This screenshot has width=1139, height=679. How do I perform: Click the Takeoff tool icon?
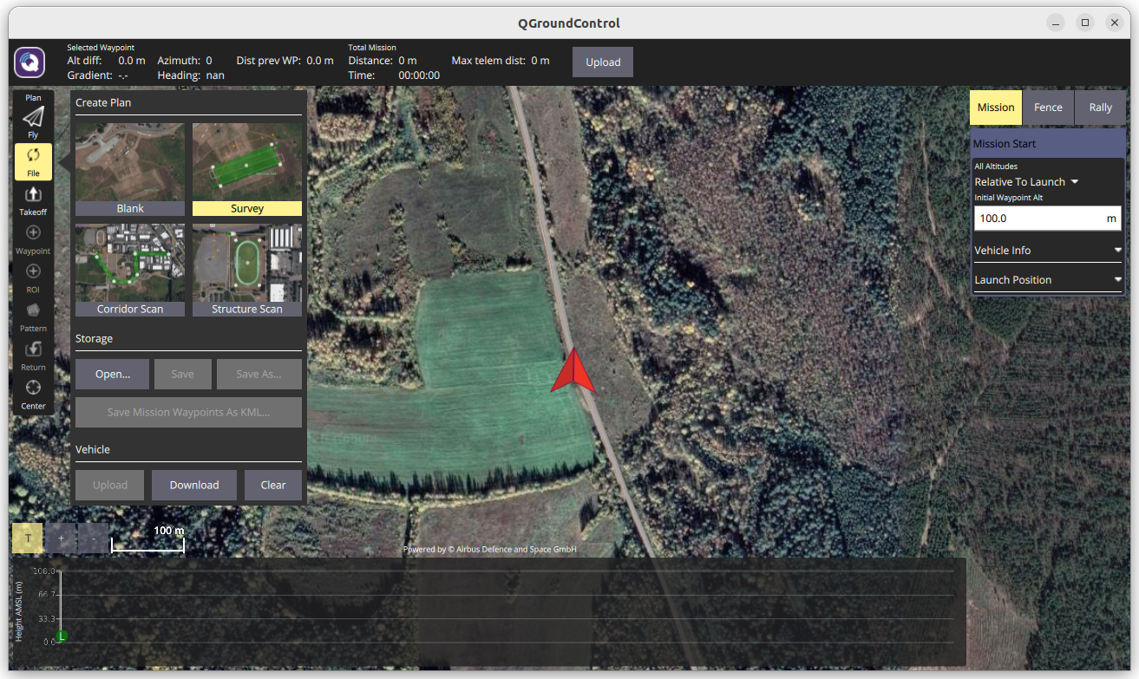[x=33, y=196]
